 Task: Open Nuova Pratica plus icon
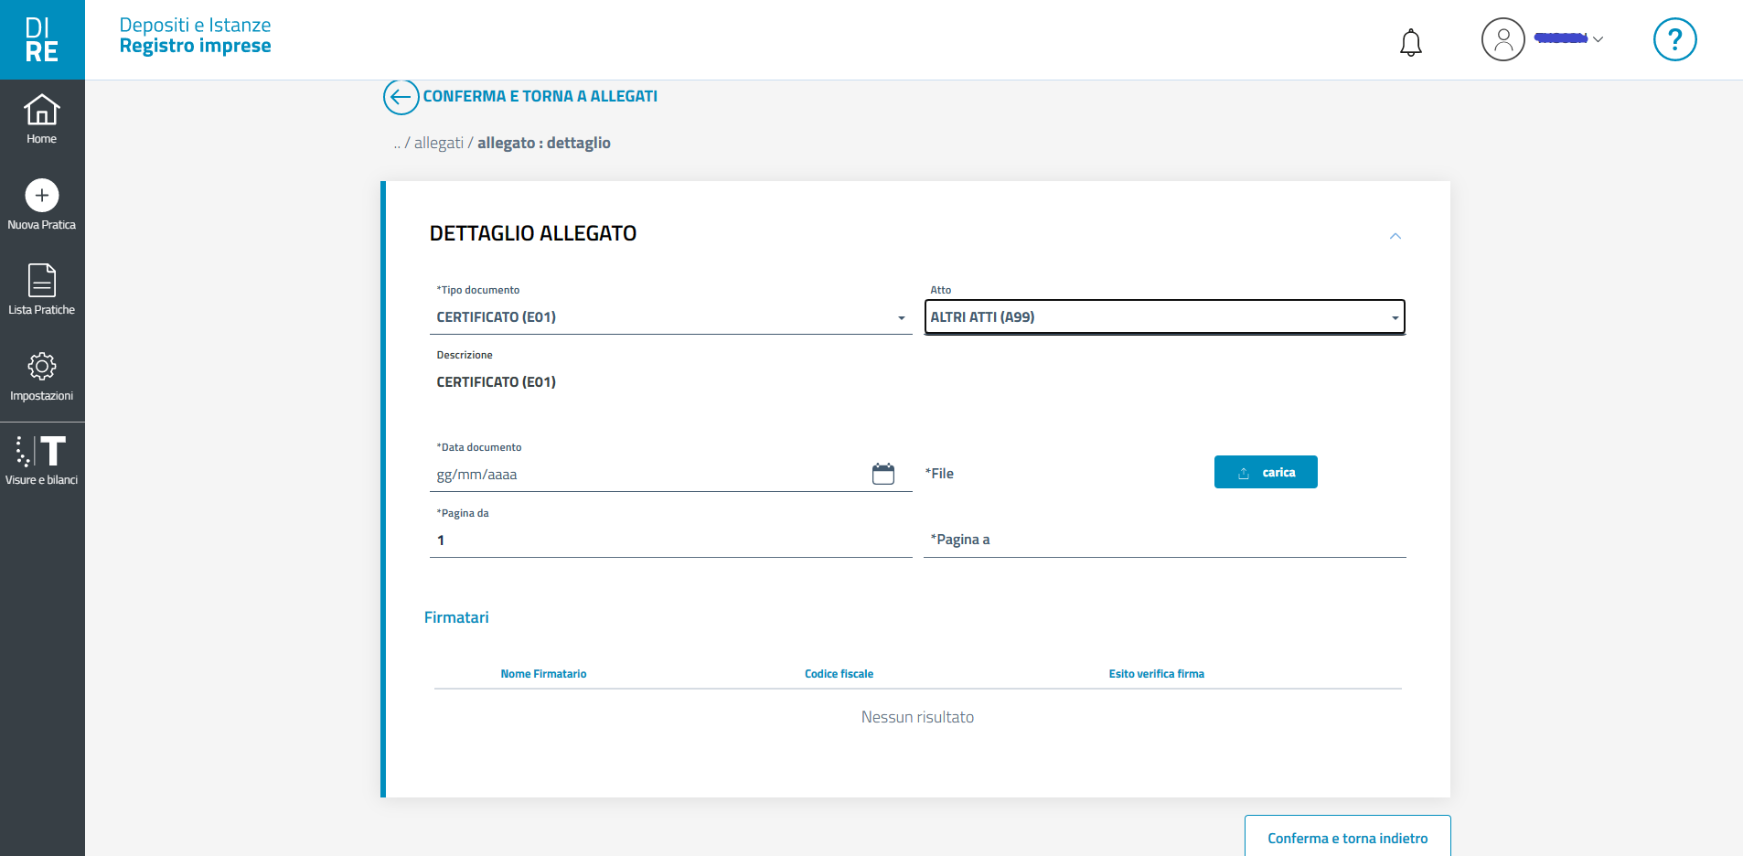(x=42, y=196)
